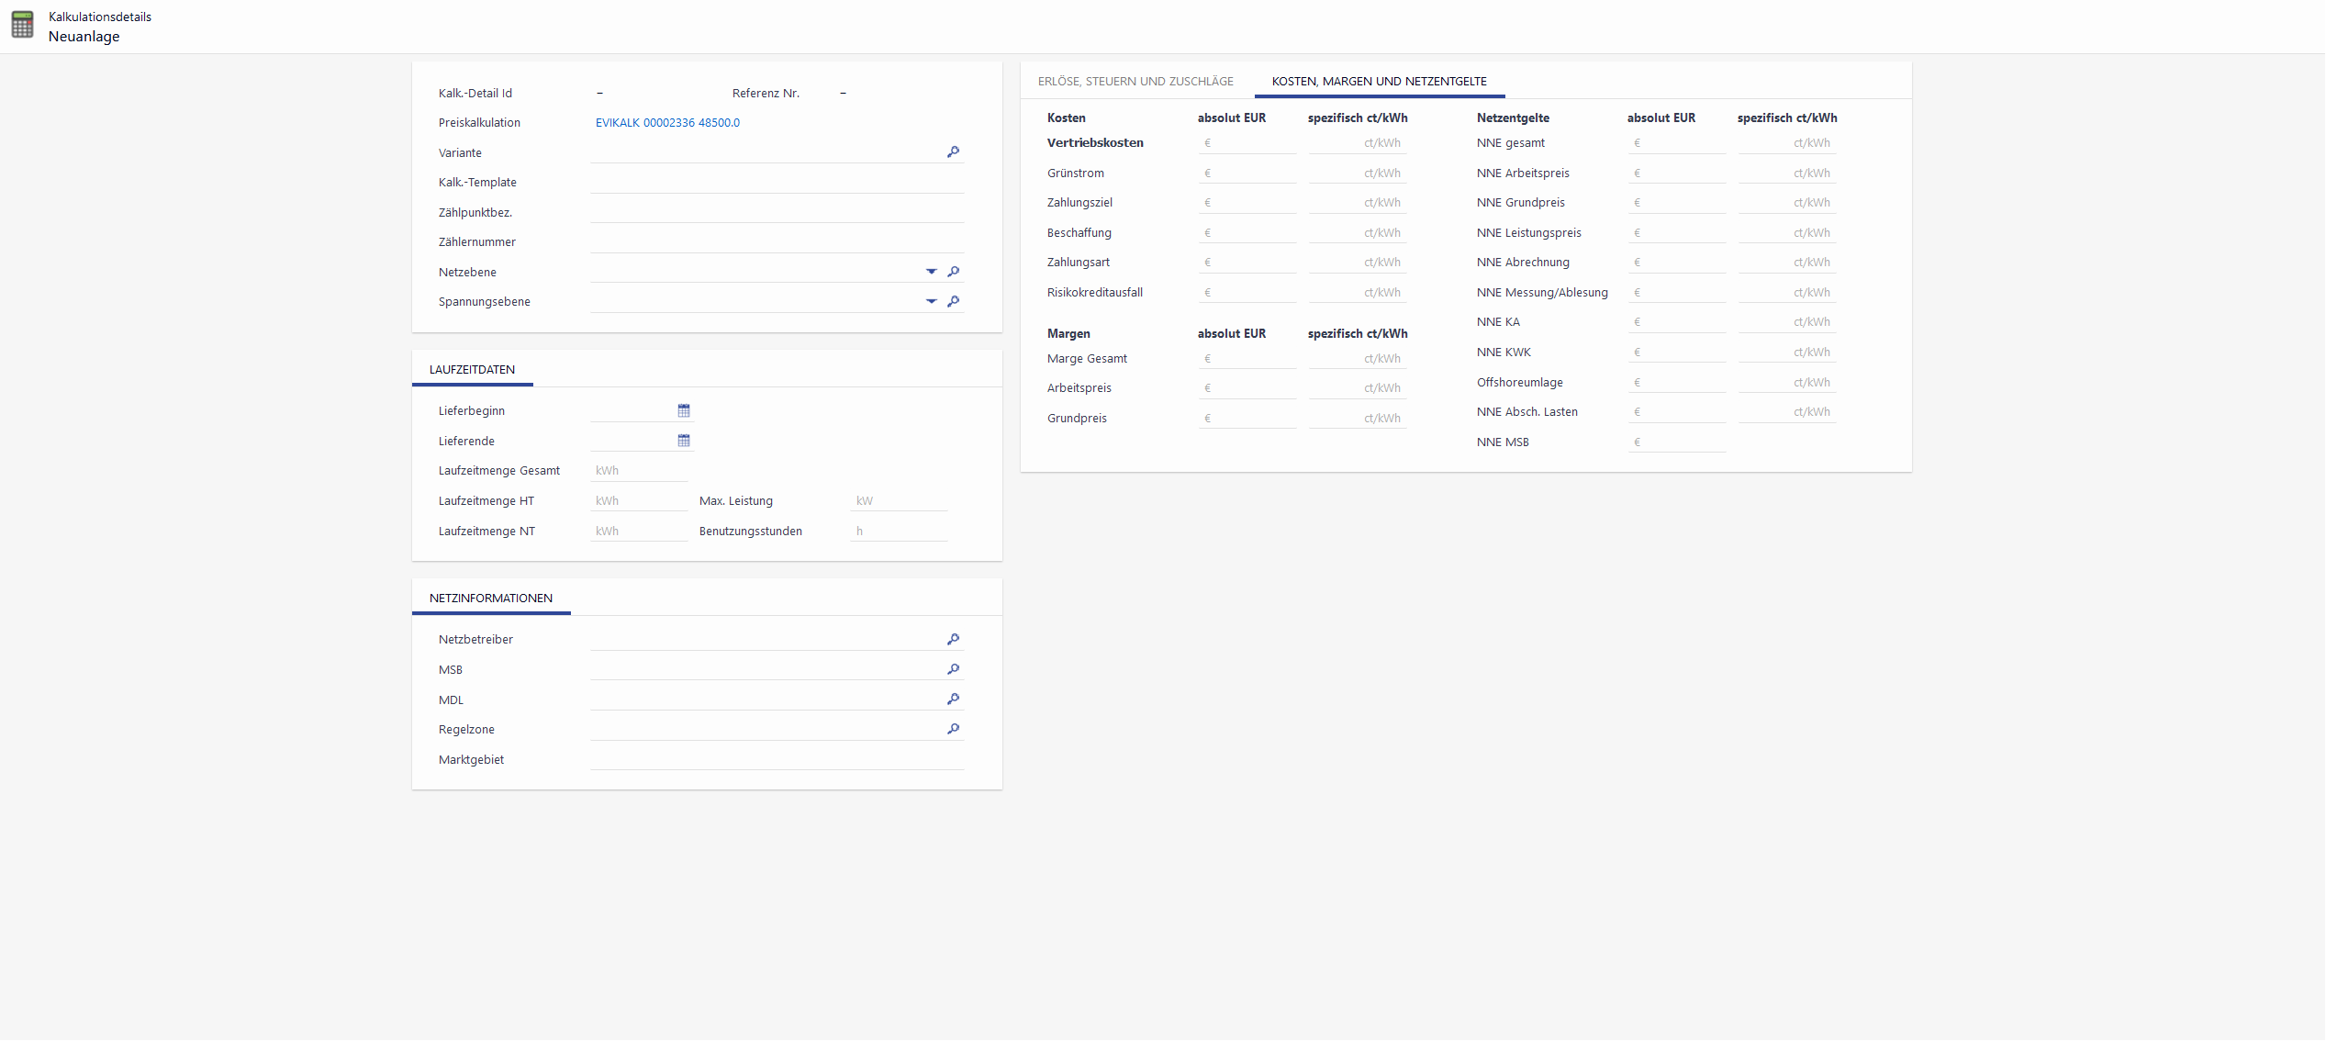
Task: Select Kosten, Margen und Netzentgelte tab
Action: click(1379, 82)
